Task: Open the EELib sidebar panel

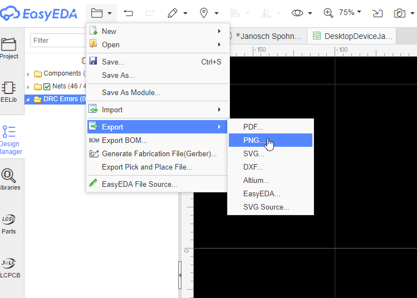Action: pos(8,92)
